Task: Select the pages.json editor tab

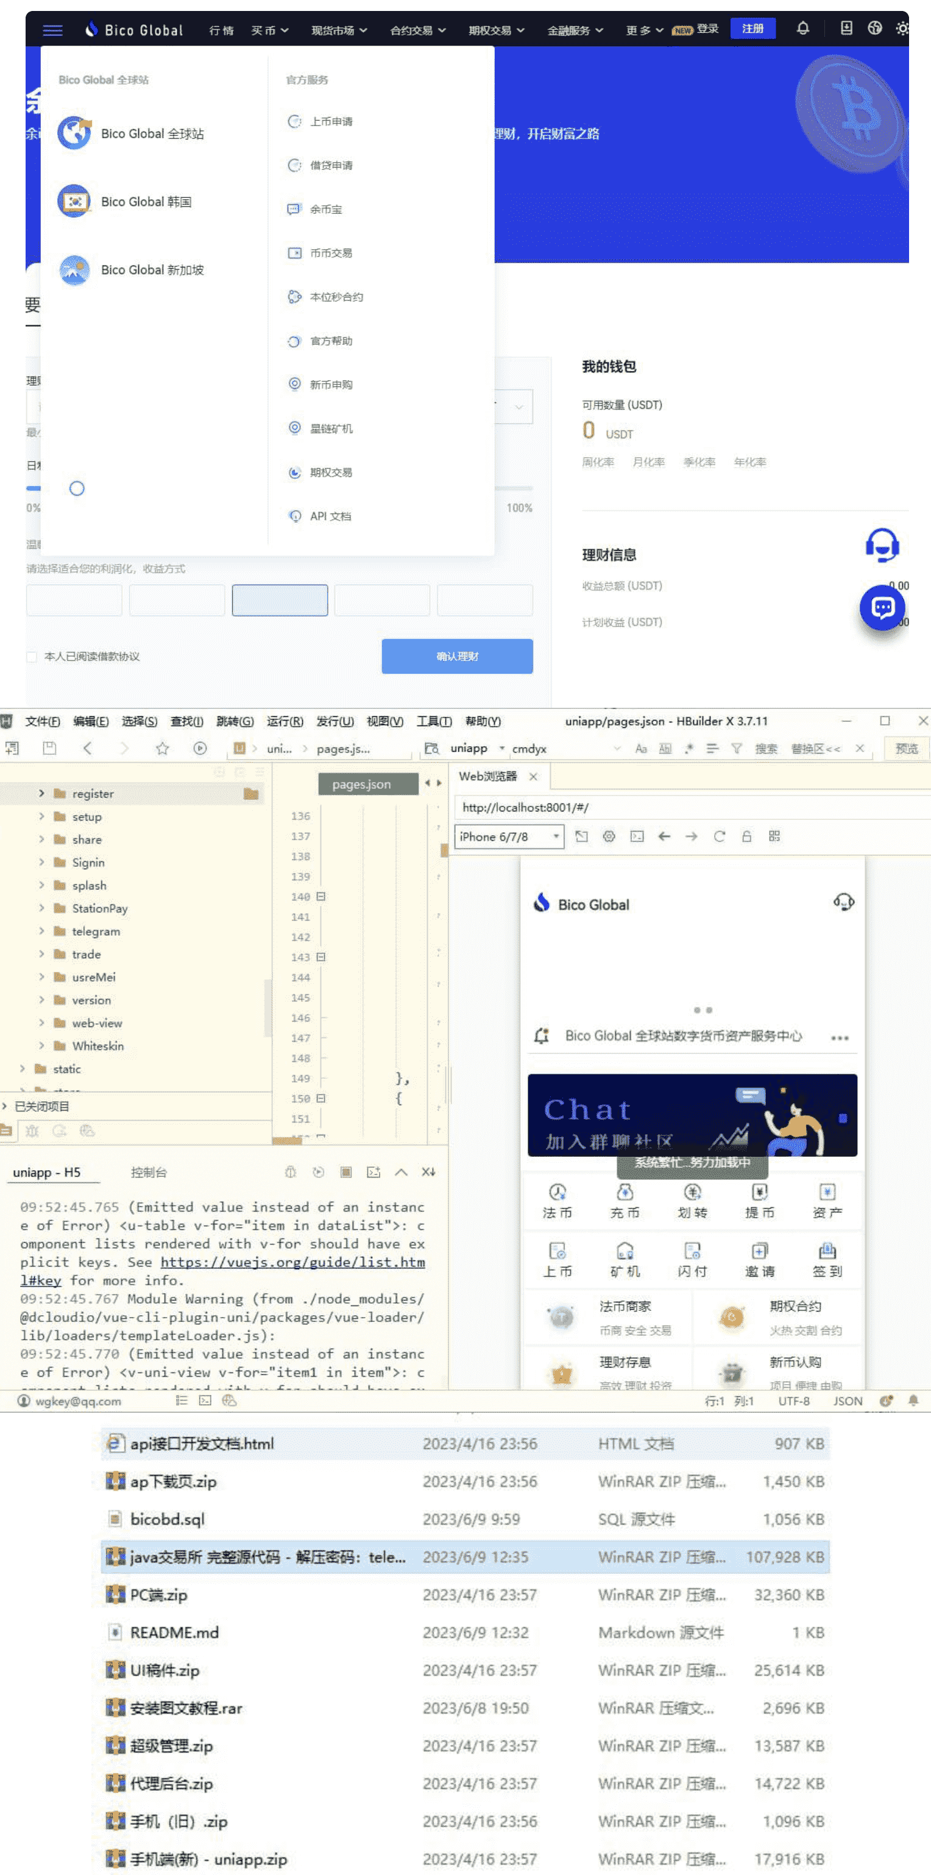Action: (x=367, y=784)
